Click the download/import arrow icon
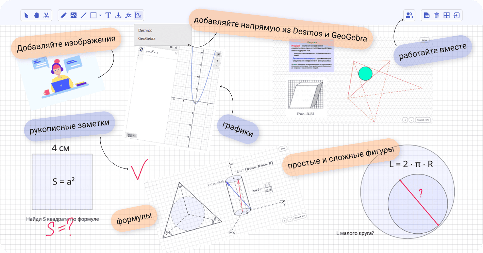 coord(118,15)
